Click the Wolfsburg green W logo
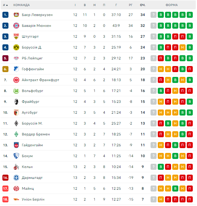This screenshot has width=197, height=206. coord(16,91)
